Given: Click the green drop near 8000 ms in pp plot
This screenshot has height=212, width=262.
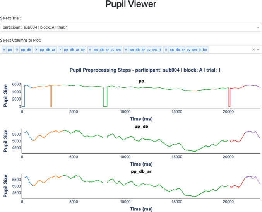Looking at the screenshot, I should [x=105, y=97].
